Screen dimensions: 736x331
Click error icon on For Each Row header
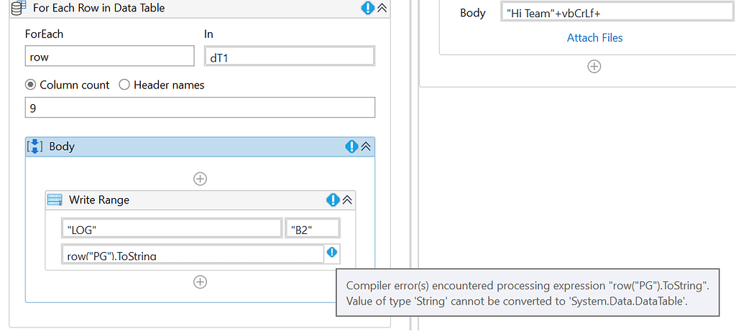pyautogui.click(x=367, y=8)
